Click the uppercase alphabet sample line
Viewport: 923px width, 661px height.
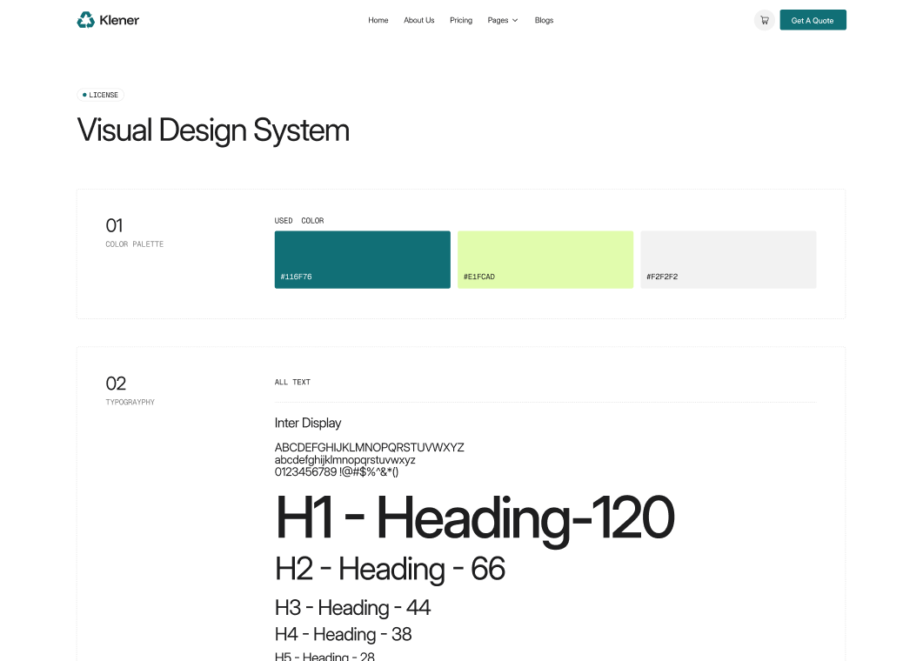[369, 447]
